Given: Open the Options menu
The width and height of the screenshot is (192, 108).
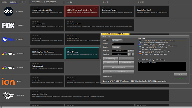Looking at the screenshot, I should (x=104, y=36).
